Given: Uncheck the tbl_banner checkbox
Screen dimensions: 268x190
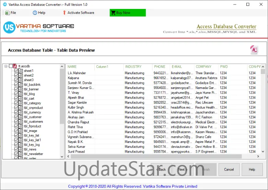Looking at the screenshot, I should point(16,89).
